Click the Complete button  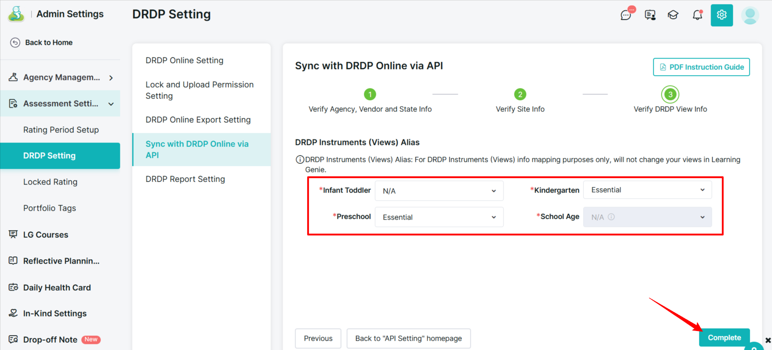pyautogui.click(x=724, y=337)
